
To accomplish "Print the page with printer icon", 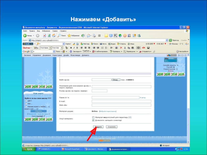I will pos(94,36).
